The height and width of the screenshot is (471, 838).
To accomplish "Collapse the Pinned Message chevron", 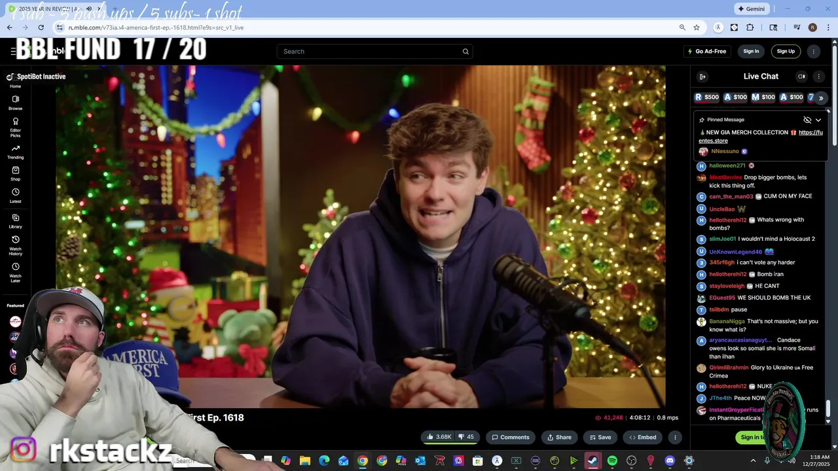I will coord(818,120).
